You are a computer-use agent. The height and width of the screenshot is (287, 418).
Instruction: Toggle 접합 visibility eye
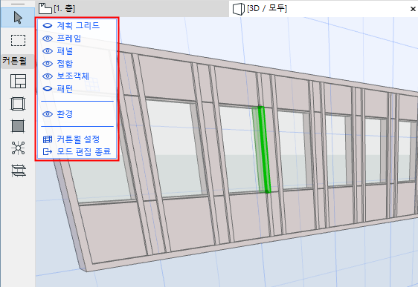click(x=48, y=64)
